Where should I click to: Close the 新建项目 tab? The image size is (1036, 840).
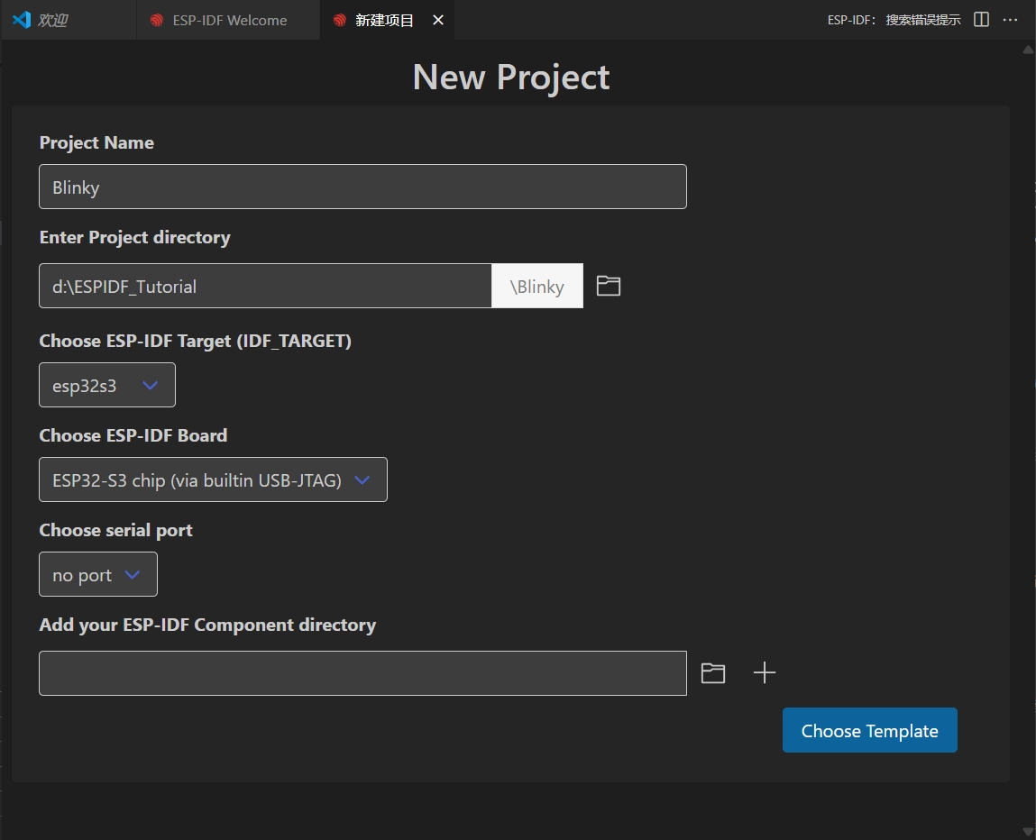(438, 20)
